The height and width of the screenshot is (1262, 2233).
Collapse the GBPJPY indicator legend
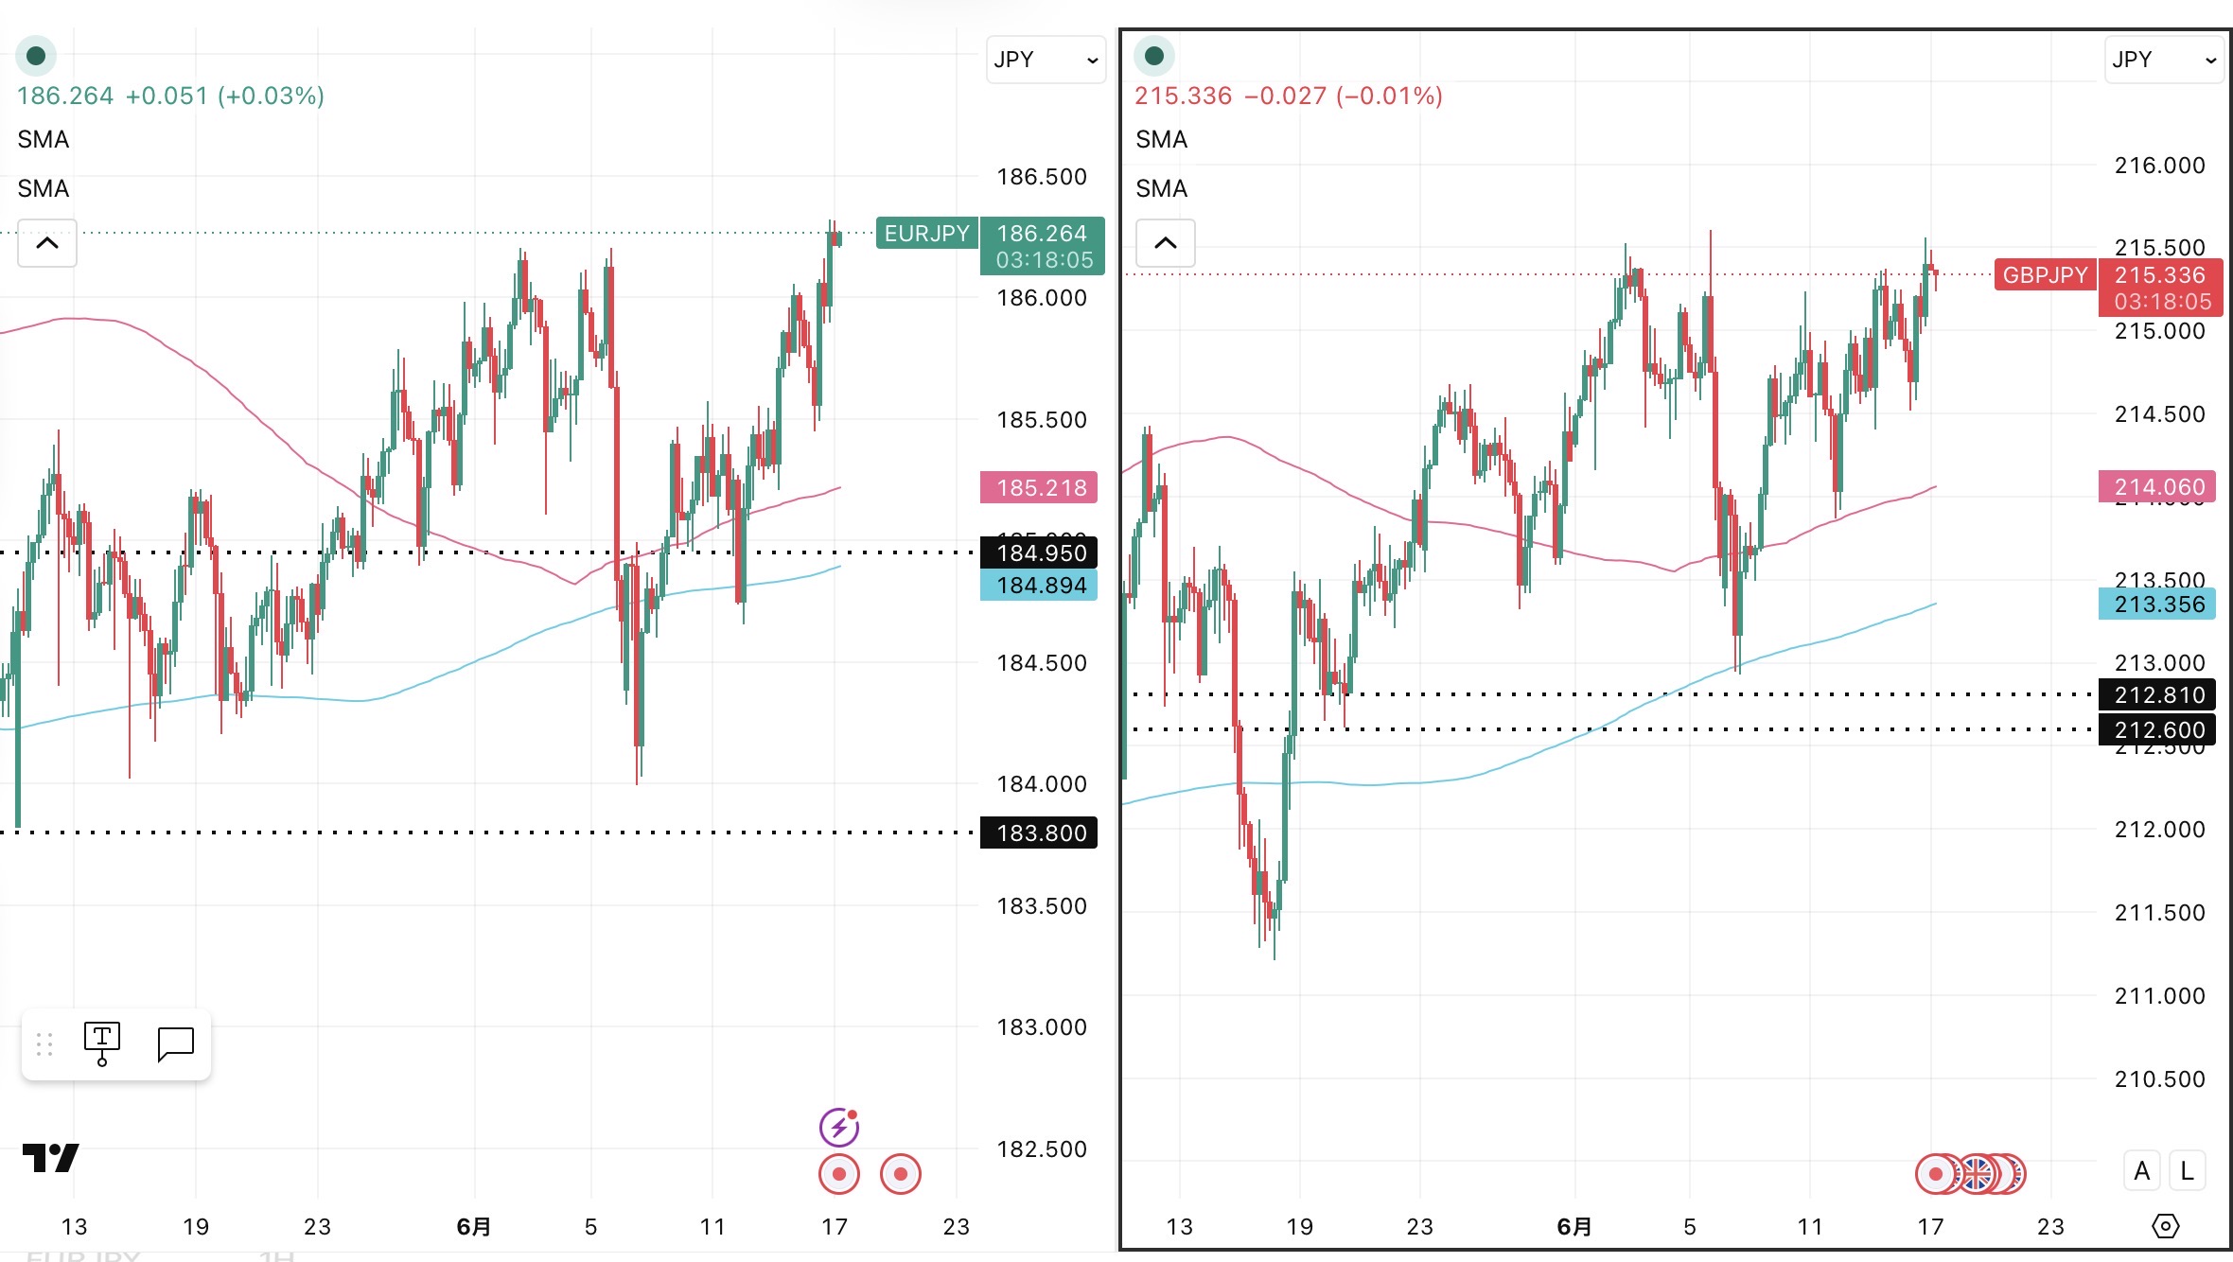(x=1166, y=243)
